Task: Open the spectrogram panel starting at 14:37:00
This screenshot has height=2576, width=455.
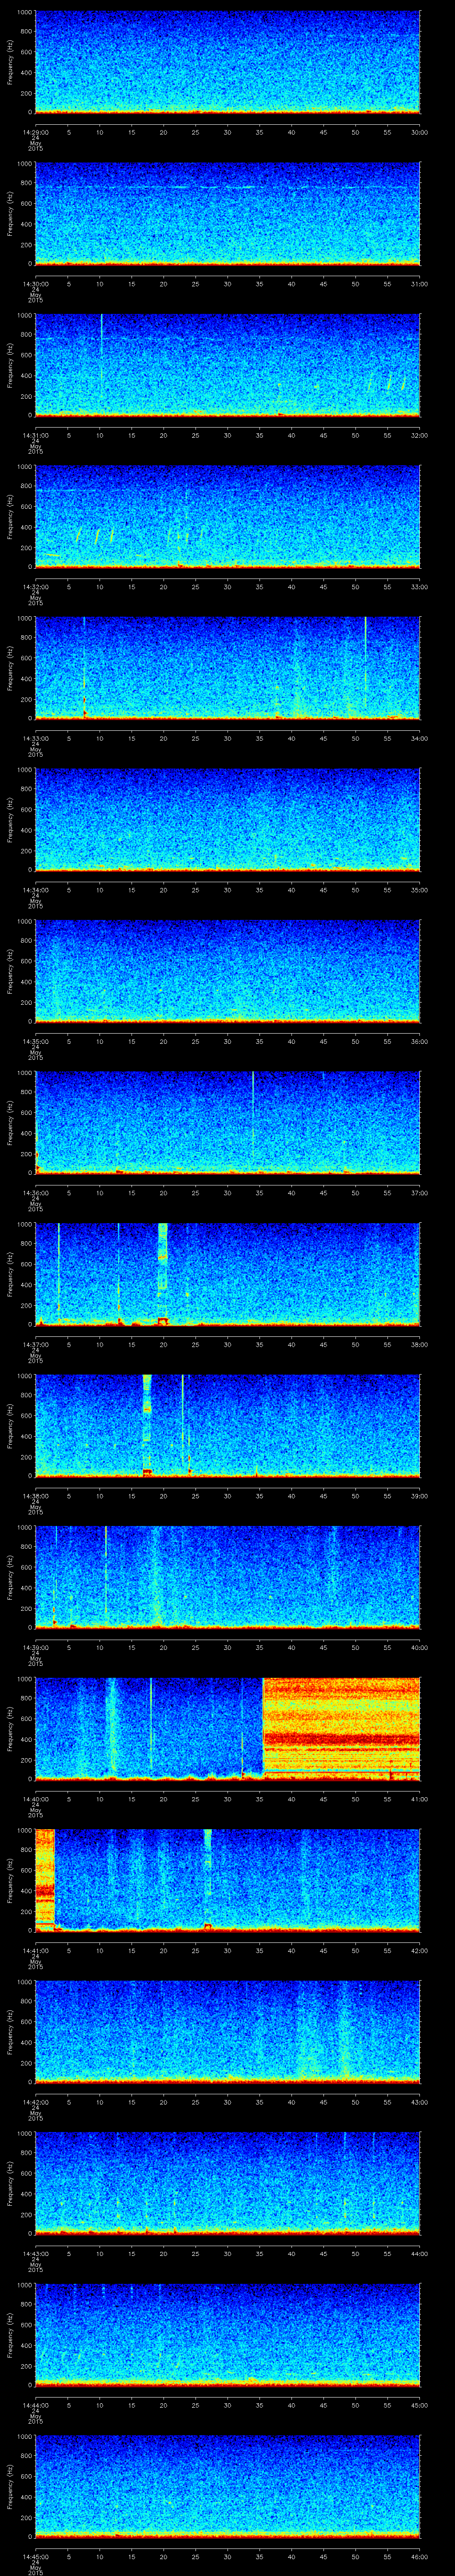Action: 227,1274
